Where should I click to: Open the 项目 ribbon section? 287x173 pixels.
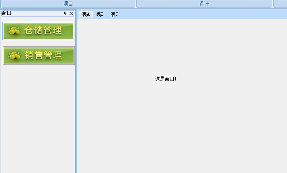[x=68, y=4]
